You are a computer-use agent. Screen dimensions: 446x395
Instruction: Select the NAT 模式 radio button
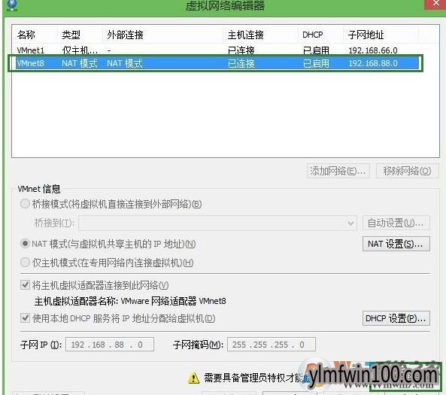coord(25,244)
